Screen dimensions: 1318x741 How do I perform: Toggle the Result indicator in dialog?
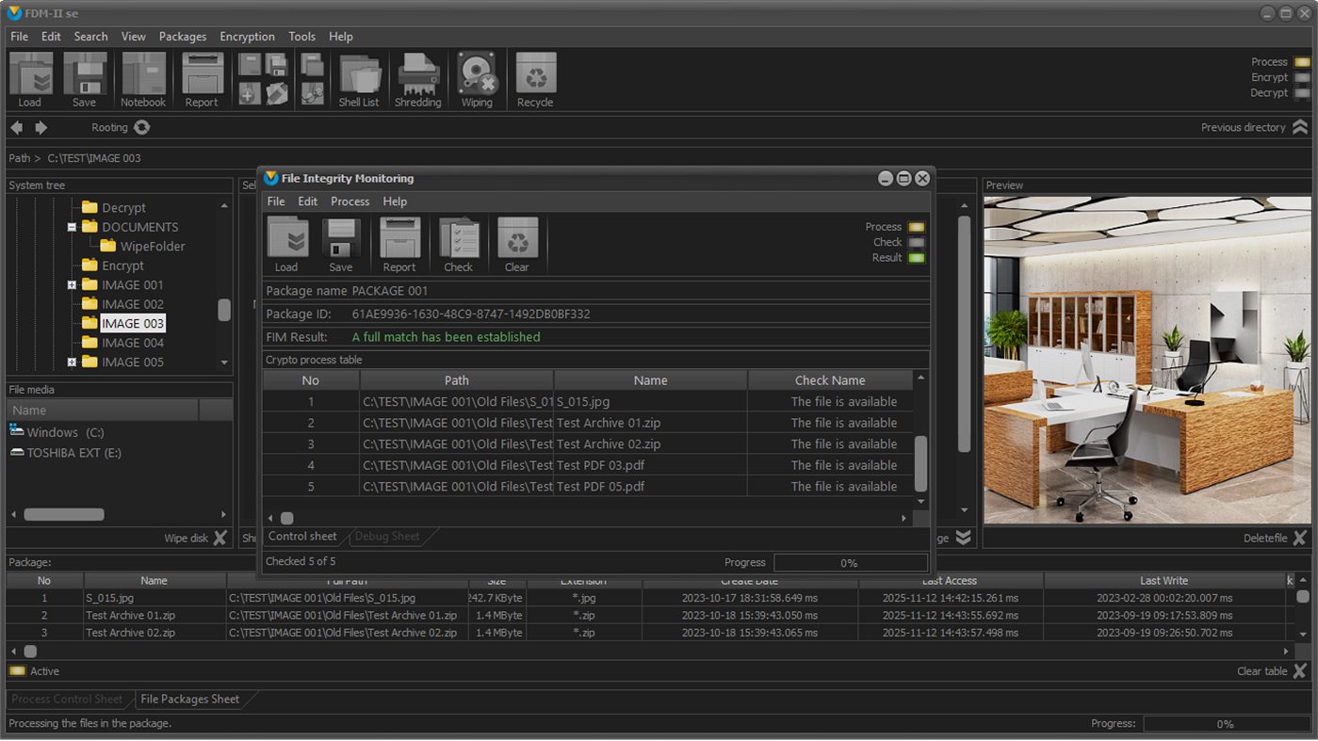tap(916, 258)
